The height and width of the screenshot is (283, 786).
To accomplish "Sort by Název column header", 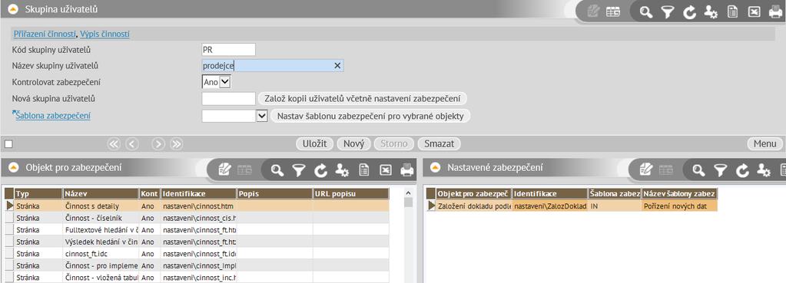I will pyautogui.click(x=101, y=193).
